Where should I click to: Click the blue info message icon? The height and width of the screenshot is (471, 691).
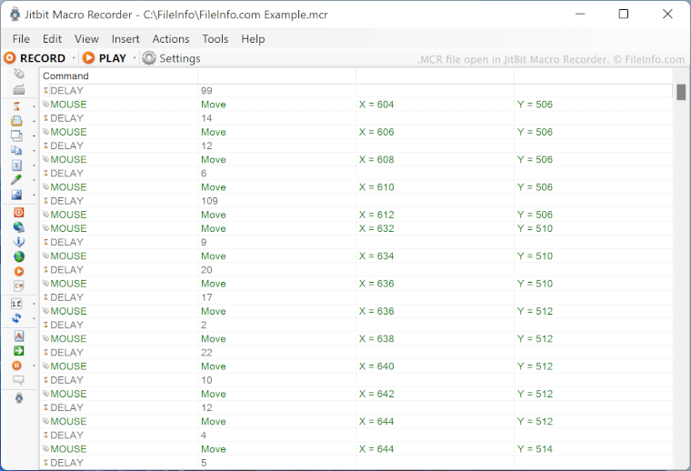tap(18, 242)
